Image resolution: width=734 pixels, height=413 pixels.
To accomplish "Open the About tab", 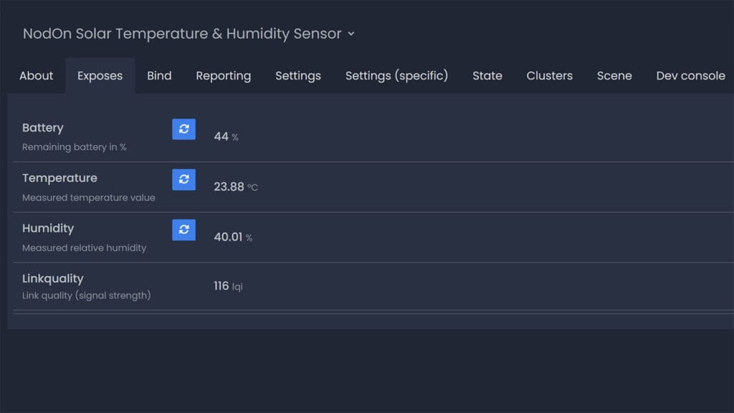I will tap(36, 75).
